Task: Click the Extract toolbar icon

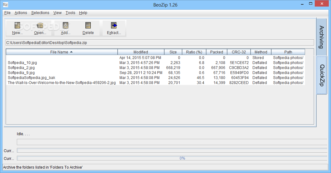Action: [114, 26]
